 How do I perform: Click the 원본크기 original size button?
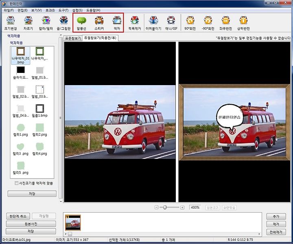click(x=213, y=207)
